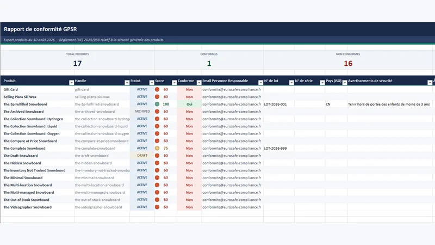Open the N° de série filter dropdown
The width and height of the screenshot is (435, 245).
point(322,83)
